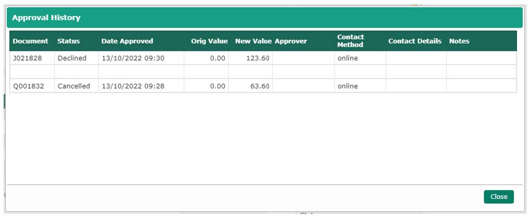Viewport: 531px width, 217px height.
Task: Select the New Value column header
Action: (x=253, y=41)
